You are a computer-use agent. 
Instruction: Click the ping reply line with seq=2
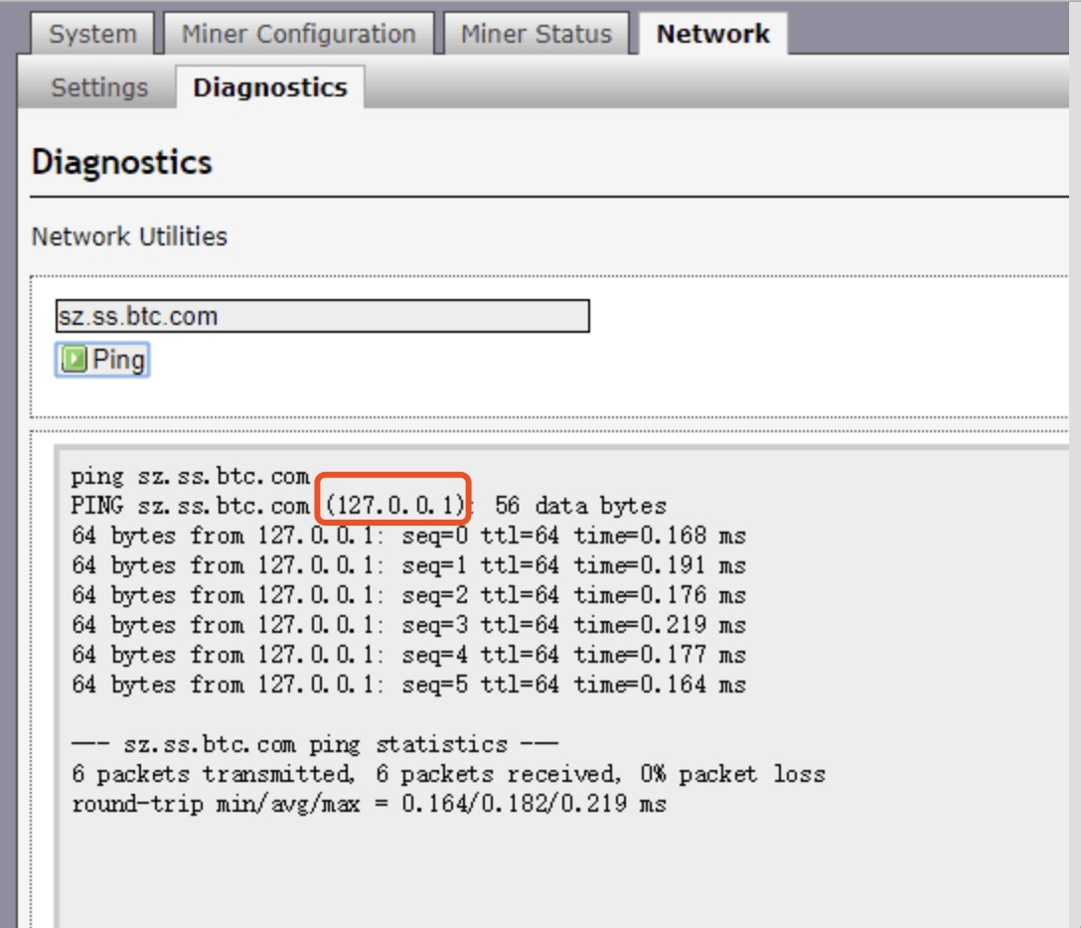tap(408, 595)
